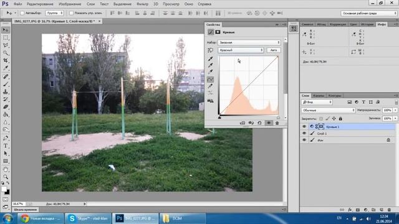The image size is (399, 224).
Task: Delete layer using Layers panel trash
Action: (x=389, y=210)
